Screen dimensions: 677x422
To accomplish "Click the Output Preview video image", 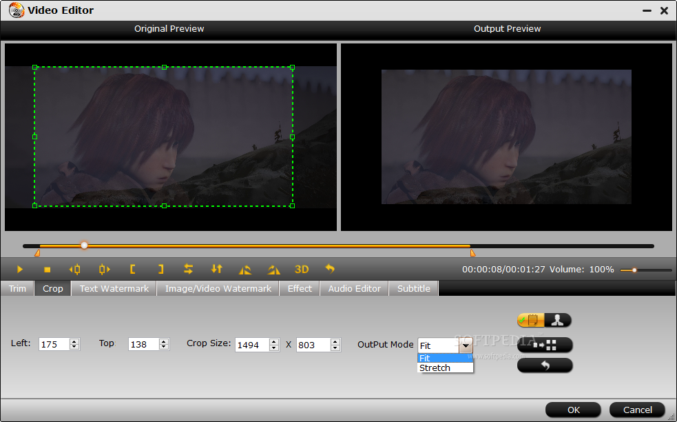I will (x=506, y=137).
